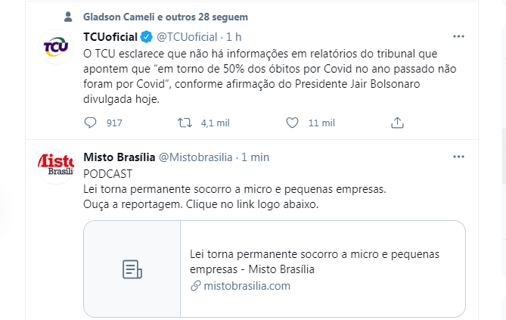The width and height of the screenshot is (506, 320).
Task: Click the TCU profile avatar
Action: pyautogui.click(x=55, y=48)
